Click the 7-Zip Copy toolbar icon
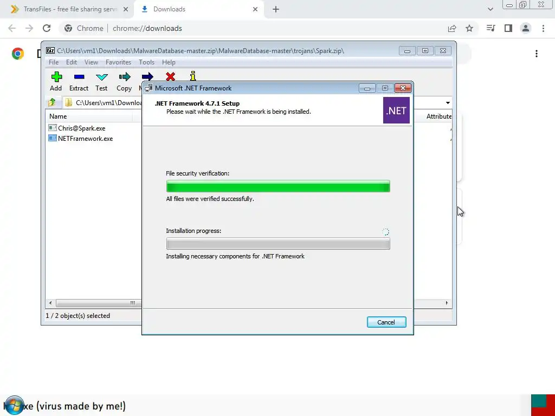 (x=124, y=77)
